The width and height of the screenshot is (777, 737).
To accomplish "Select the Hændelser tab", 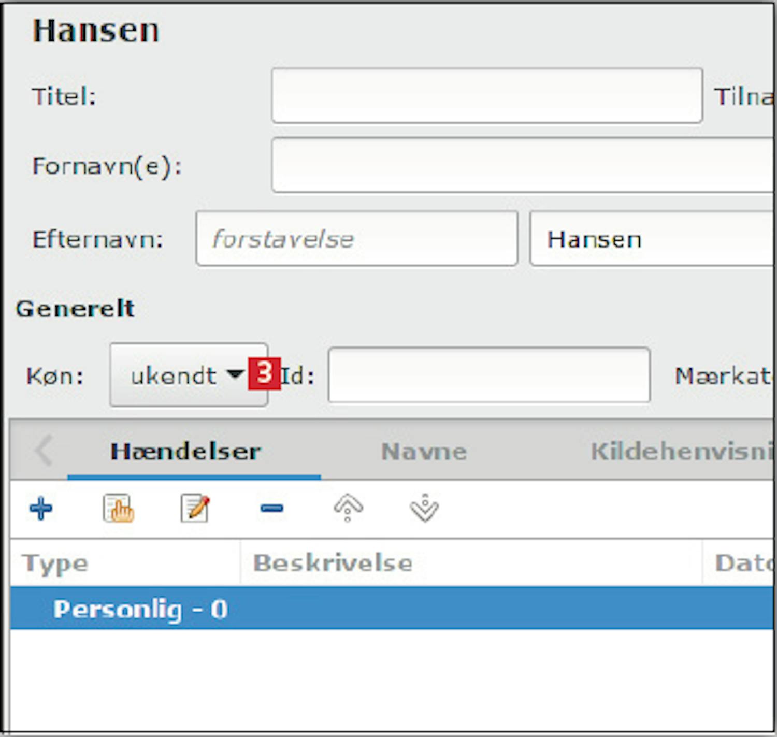I will coord(185,452).
